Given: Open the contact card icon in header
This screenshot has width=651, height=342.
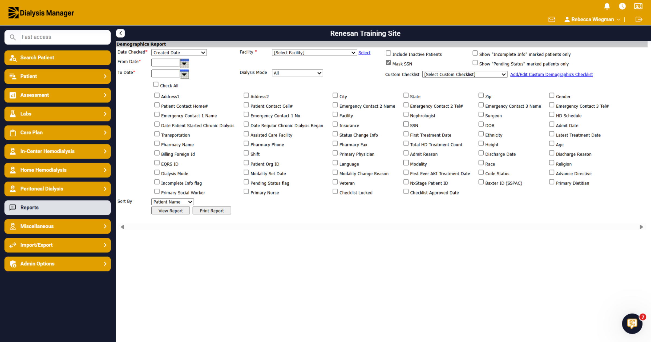Looking at the screenshot, I should (x=638, y=6).
